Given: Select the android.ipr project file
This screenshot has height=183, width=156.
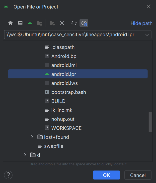Looking at the screenshot, I should [x=78, y=74].
